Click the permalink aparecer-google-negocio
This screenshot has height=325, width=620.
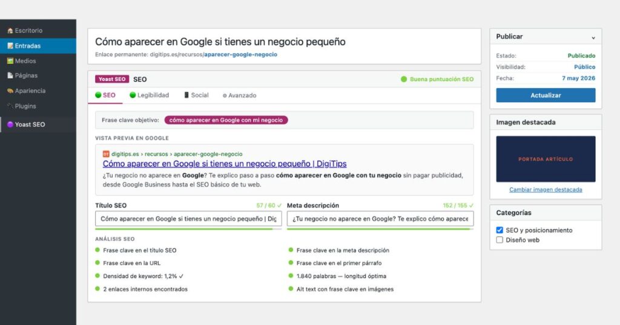240,54
